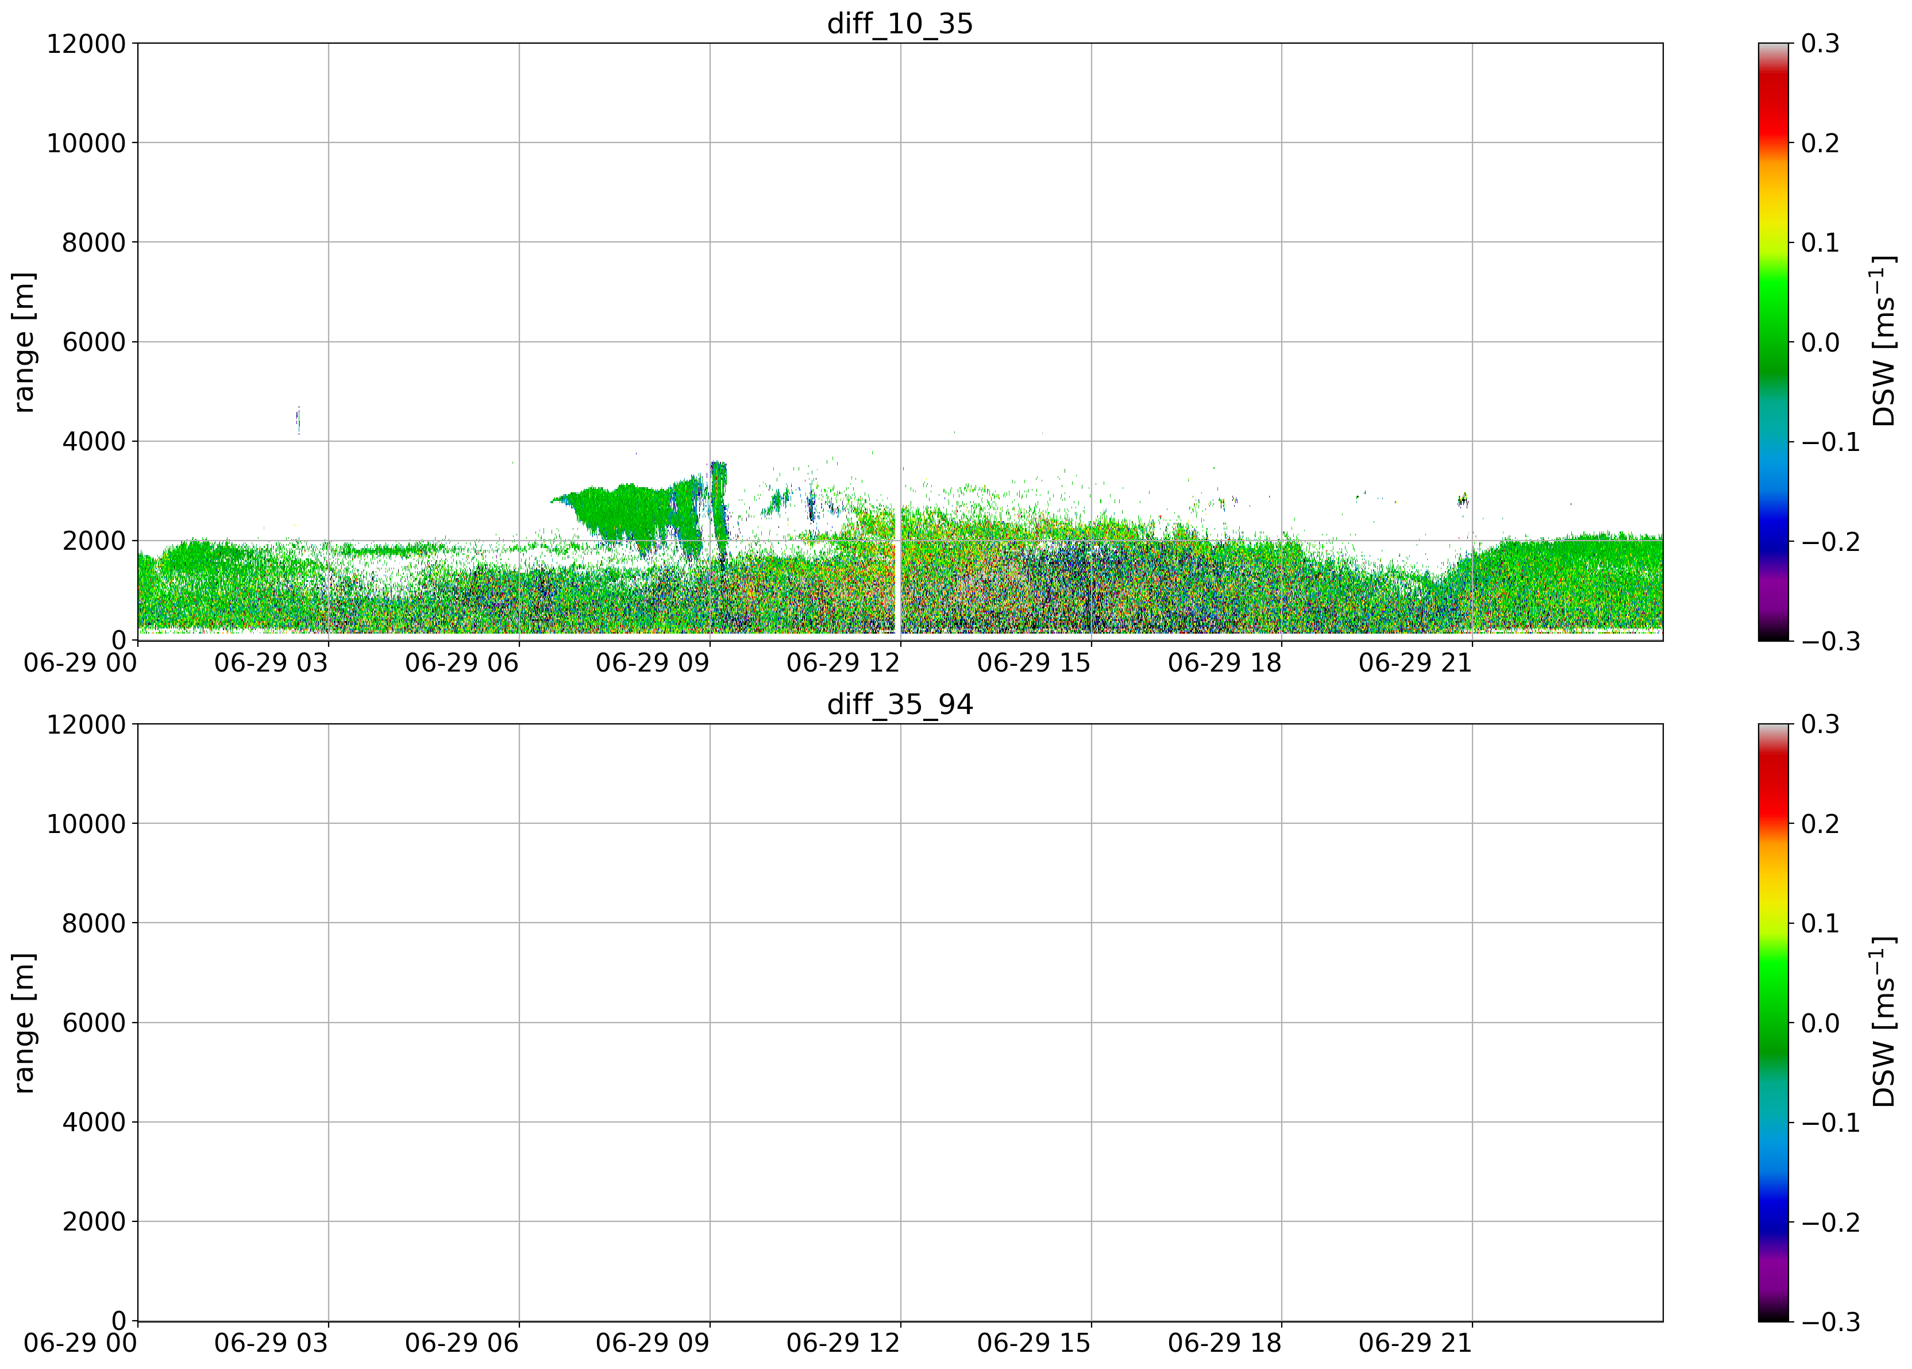Click the DSW [ms⁻¹] label beside diff_10_35 colorbar
This screenshot has height=1369, width=1912.
pos(1883,341)
